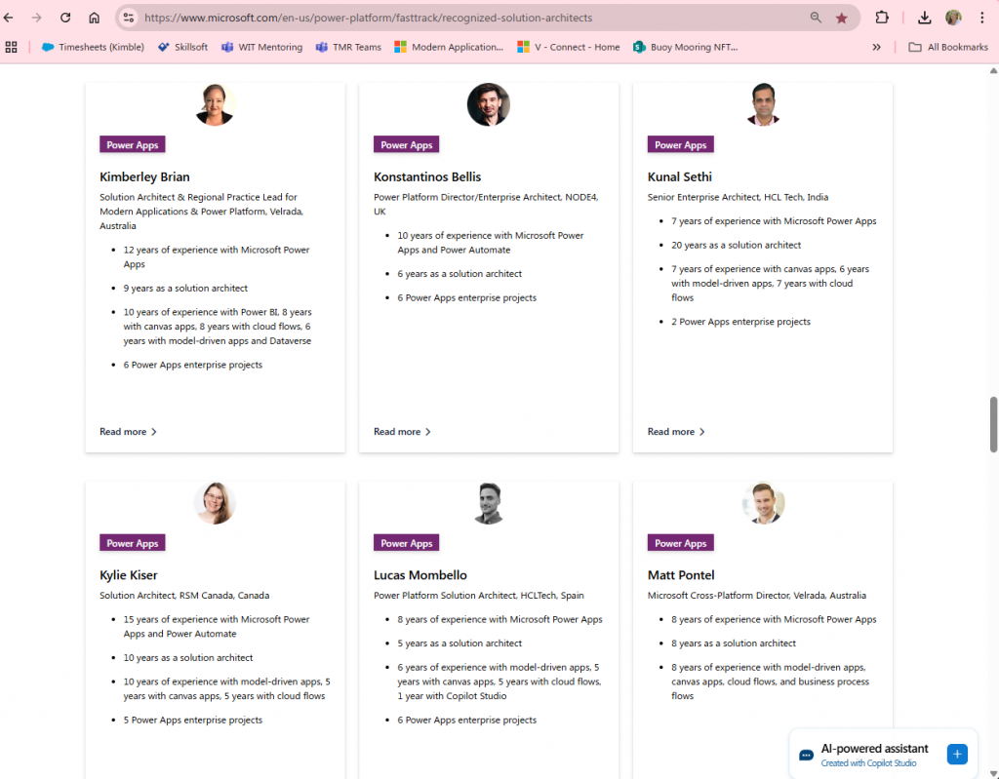Open the browser extensions puzzle icon
The width and height of the screenshot is (999, 779).
(882, 18)
